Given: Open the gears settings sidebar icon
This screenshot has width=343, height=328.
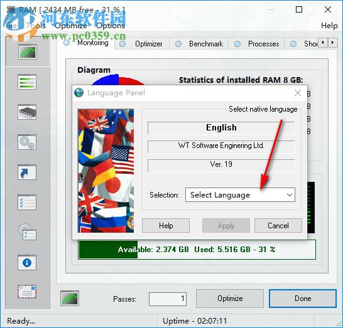Looking at the screenshot, I should coord(27,142).
